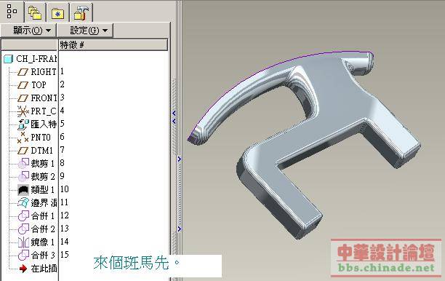This screenshot has width=445, height=281.
Task: Open the 設定(G) dropdown menu
Action: (85, 31)
